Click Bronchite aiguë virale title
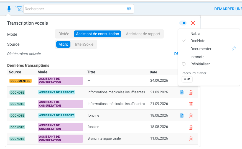 click(x=104, y=138)
